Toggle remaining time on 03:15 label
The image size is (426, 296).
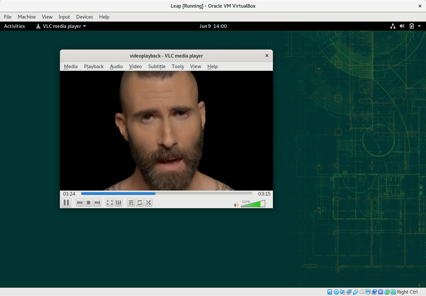pyautogui.click(x=264, y=194)
